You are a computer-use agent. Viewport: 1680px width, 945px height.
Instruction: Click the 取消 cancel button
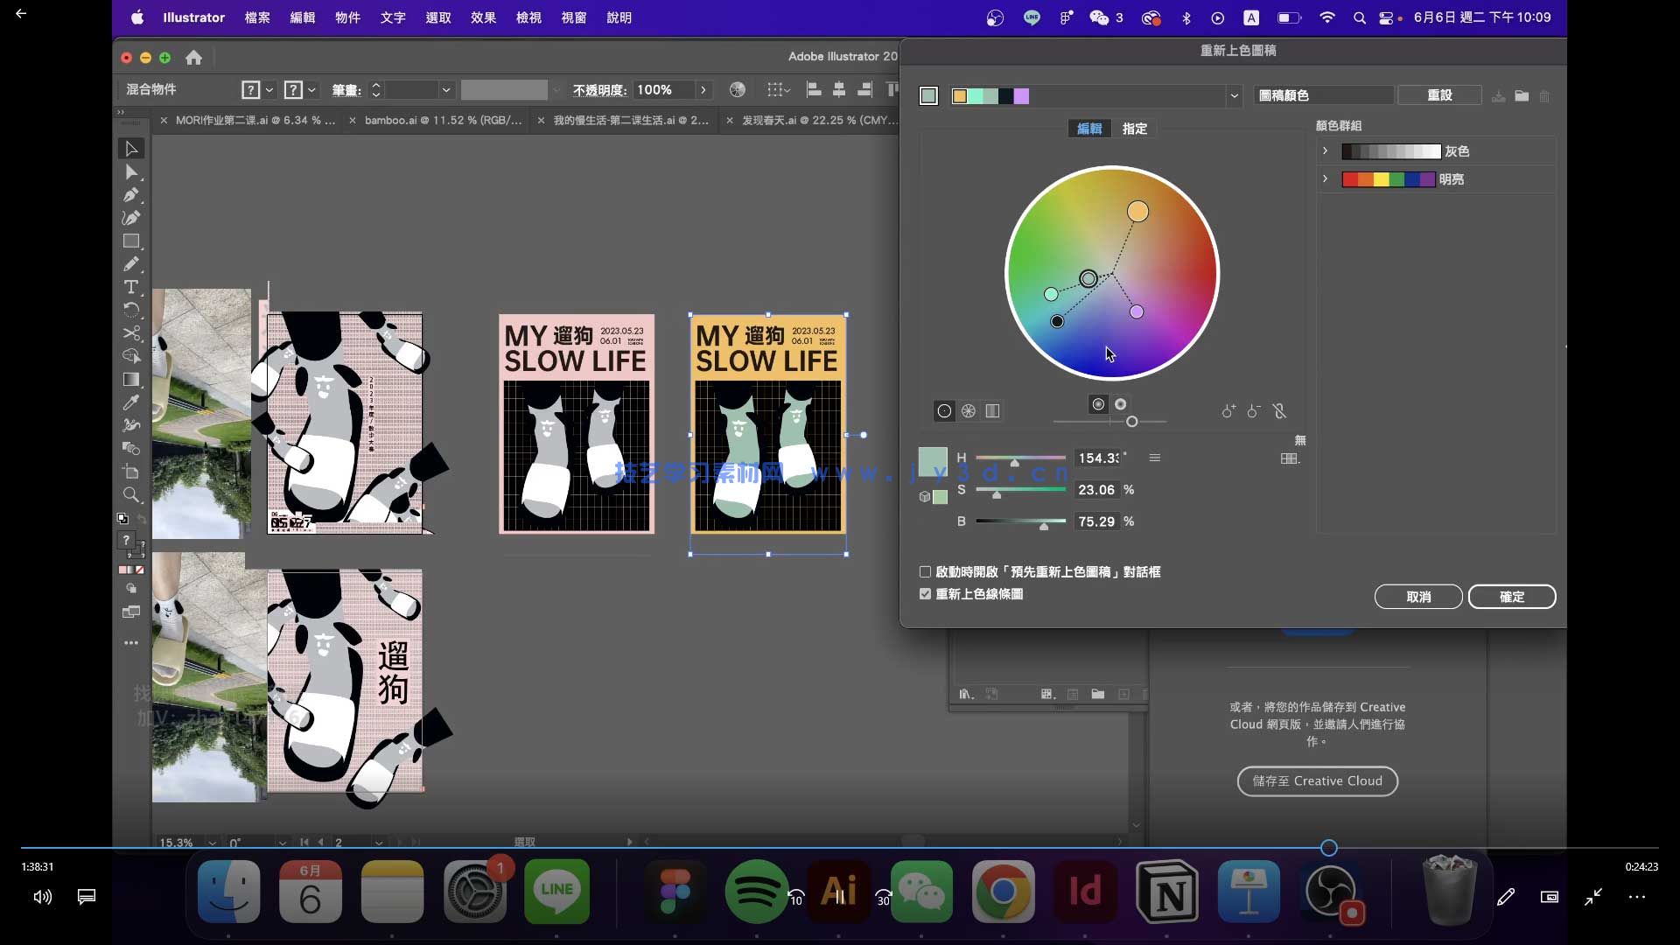point(1417,597)
